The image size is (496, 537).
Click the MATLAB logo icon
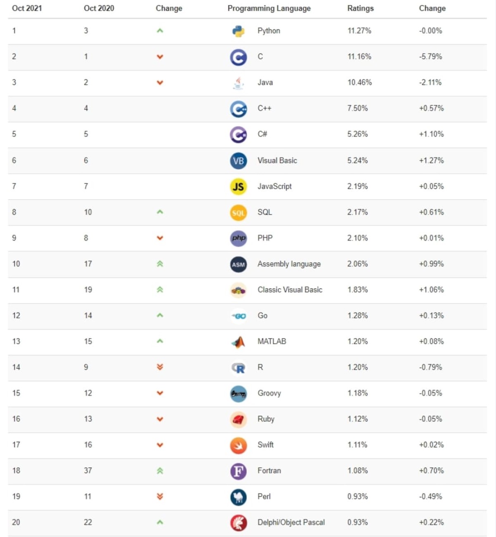(238, 342)
